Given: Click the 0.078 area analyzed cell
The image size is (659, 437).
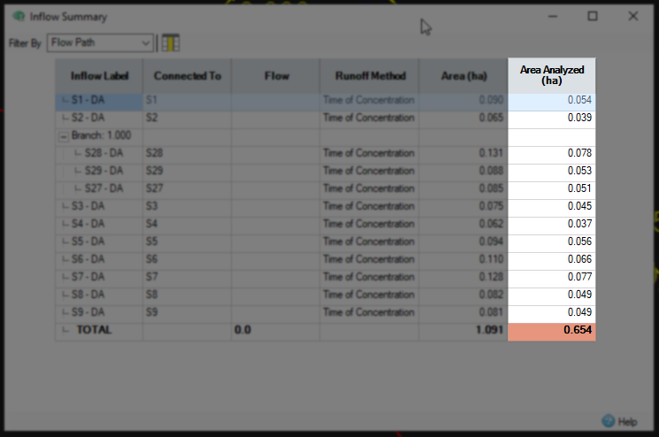Looking at the screenshot, I should (552, 153).
